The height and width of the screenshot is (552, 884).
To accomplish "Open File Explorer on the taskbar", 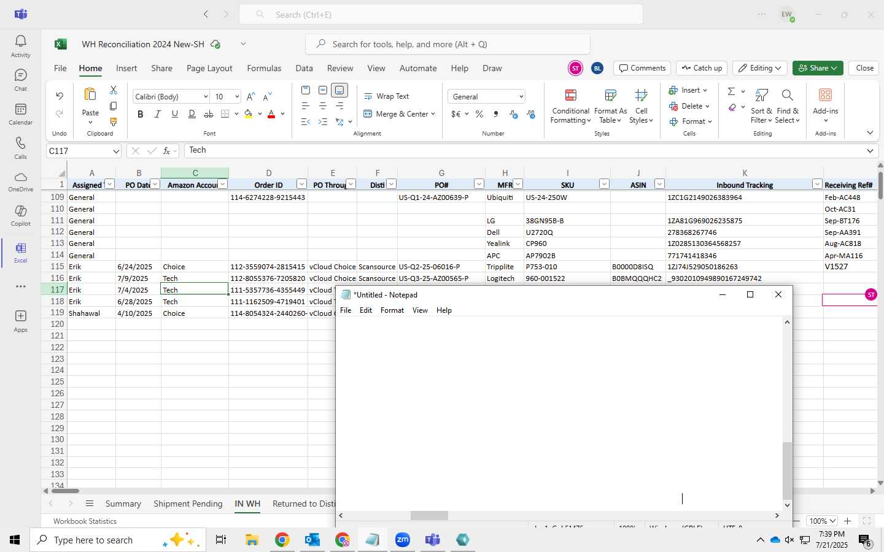I will coord(252,540).
